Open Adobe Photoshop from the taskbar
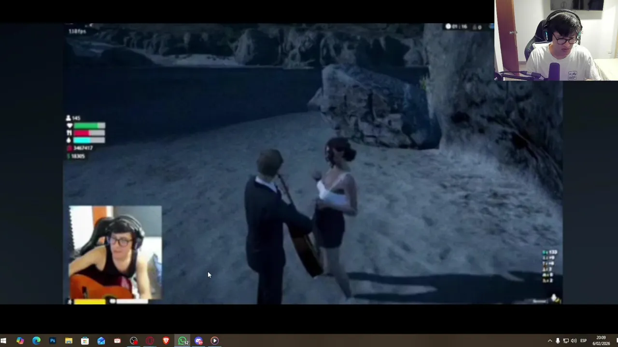The width and height of the screenshot is (618, 347). pos(53,341)
